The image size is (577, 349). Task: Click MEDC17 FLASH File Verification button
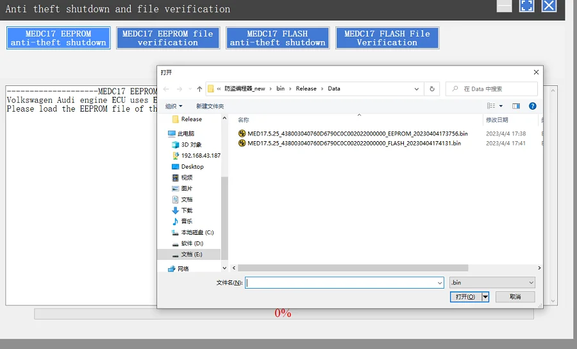387,38
